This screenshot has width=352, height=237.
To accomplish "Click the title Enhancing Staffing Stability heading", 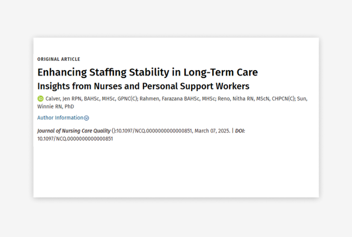I will [147, 73].
